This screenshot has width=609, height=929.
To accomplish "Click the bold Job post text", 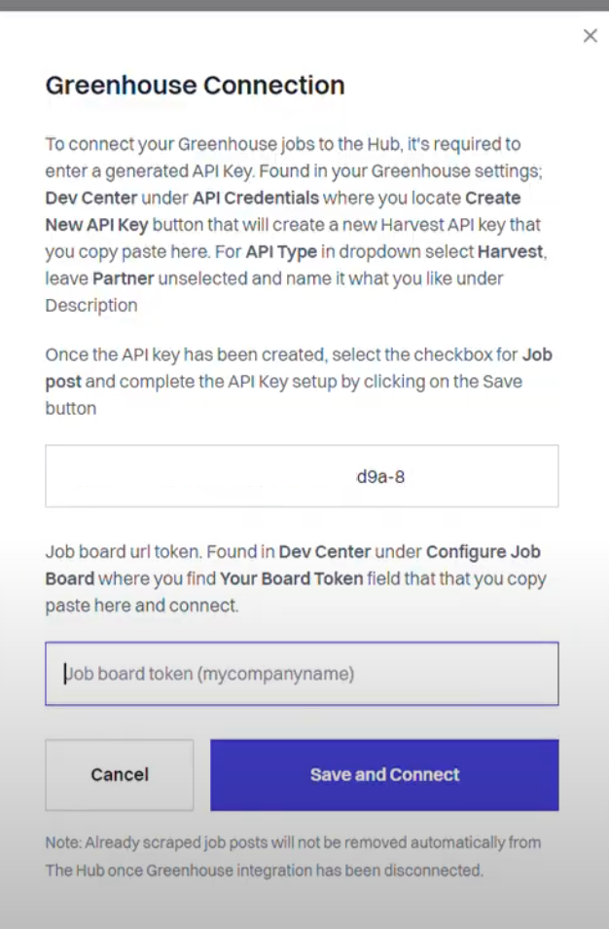I will coord(299,368).
